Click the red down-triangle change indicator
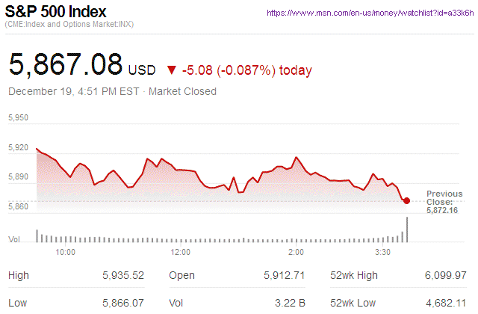478x314 pixels. tap(172, 70)
